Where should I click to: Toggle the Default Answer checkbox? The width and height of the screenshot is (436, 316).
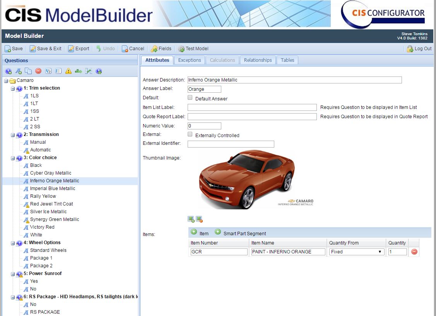coord(190,97)
